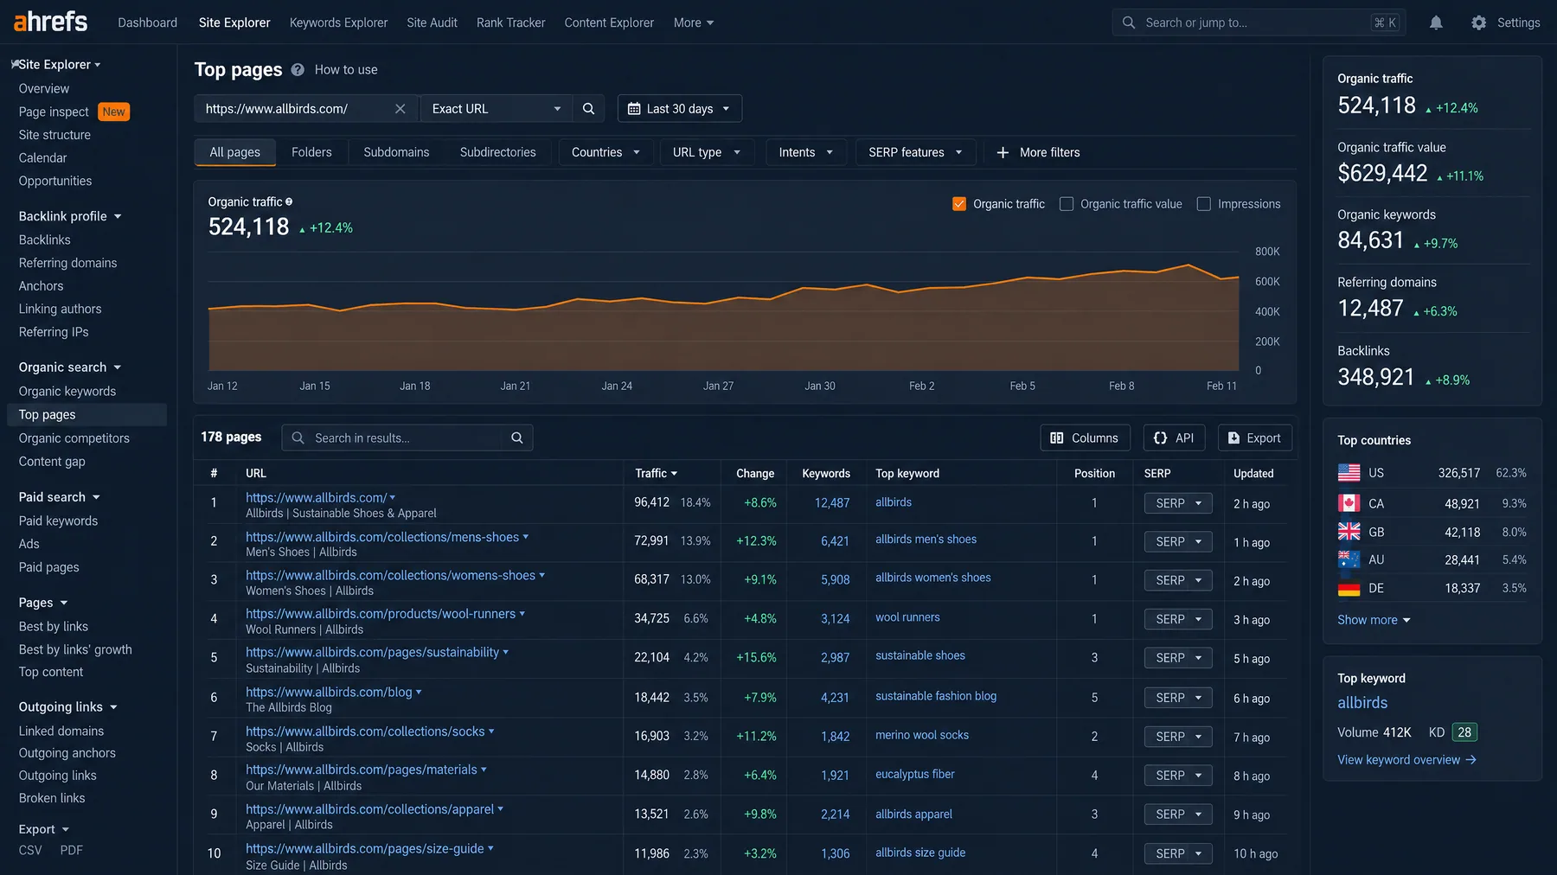Click plus icon for More filters
The image size is (1557, 875).
click(1003, 152)
